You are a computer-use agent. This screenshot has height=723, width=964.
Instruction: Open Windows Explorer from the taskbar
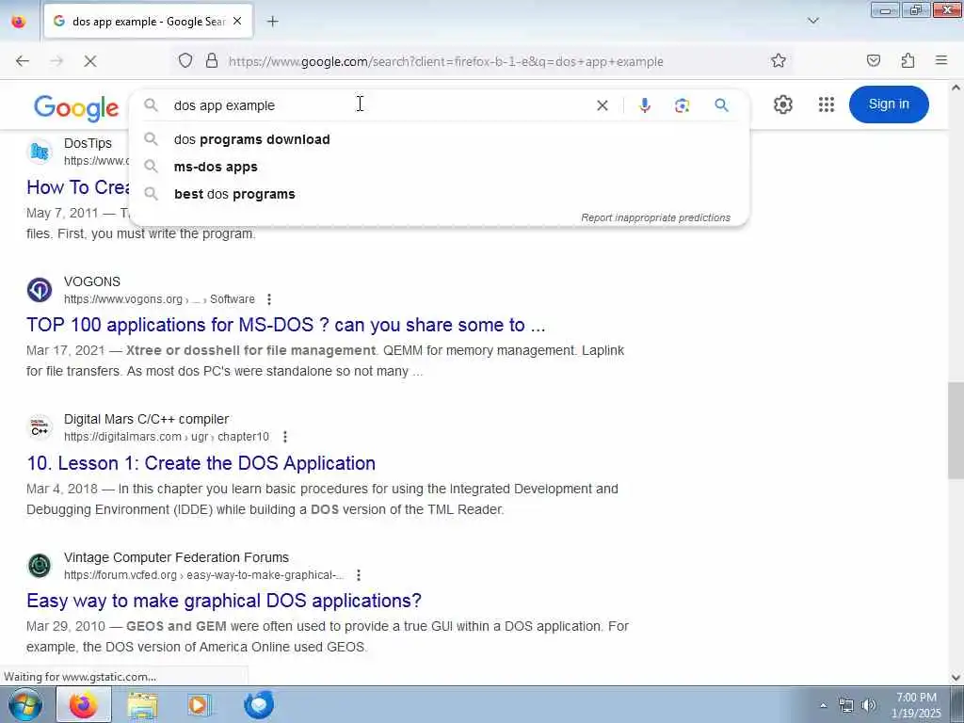click(x=142, y=705)
